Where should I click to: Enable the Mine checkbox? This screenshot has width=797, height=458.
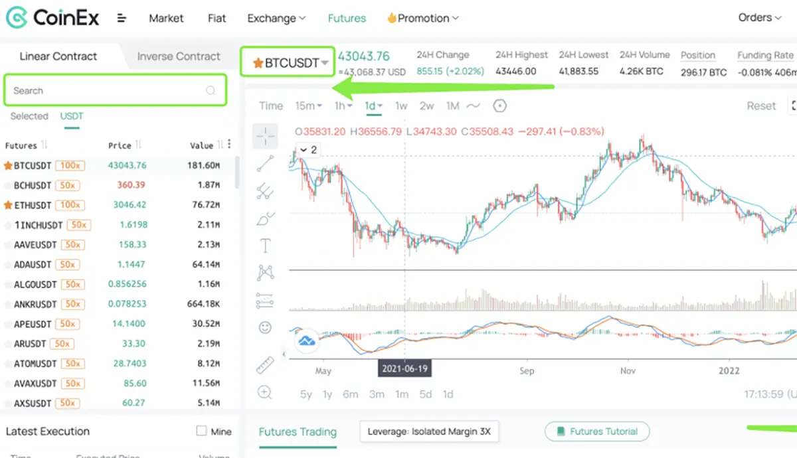[x=202, y=431]
